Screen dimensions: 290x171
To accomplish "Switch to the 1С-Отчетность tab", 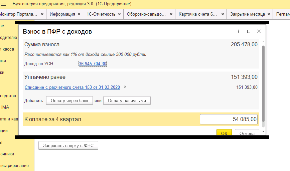I will pyautogui.click(x=101, y=14).
